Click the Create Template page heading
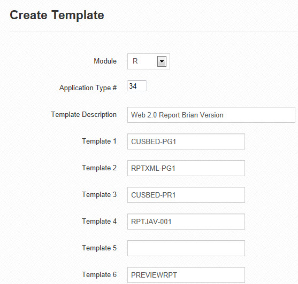Screen dimensions: 298x284 coord(57,15)
